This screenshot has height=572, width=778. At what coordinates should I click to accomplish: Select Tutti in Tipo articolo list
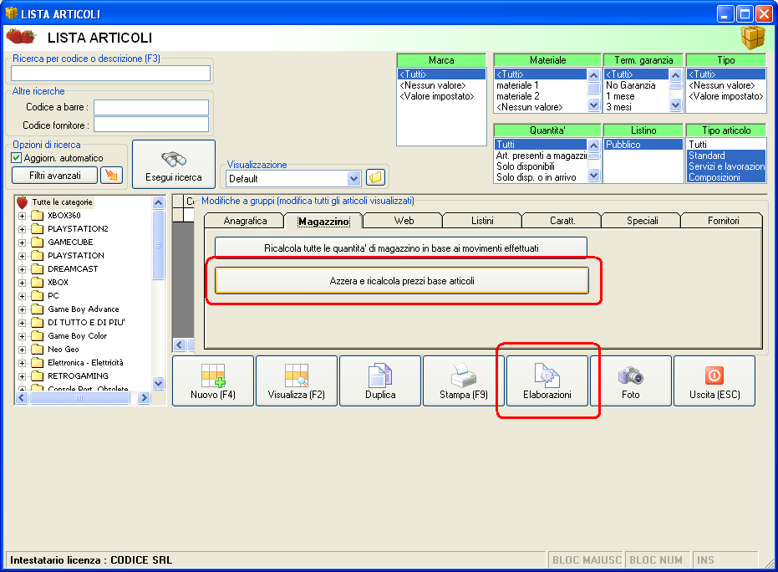726,145
